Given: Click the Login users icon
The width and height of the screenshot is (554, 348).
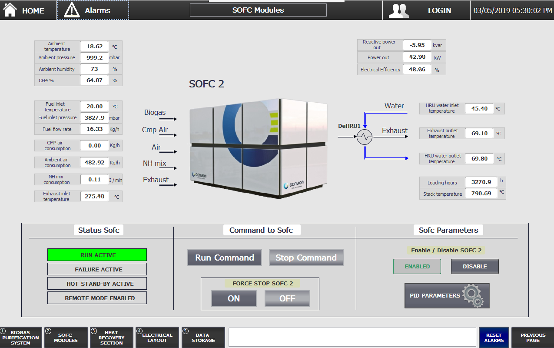Looking at the screenshot, I should click(398, 10).
